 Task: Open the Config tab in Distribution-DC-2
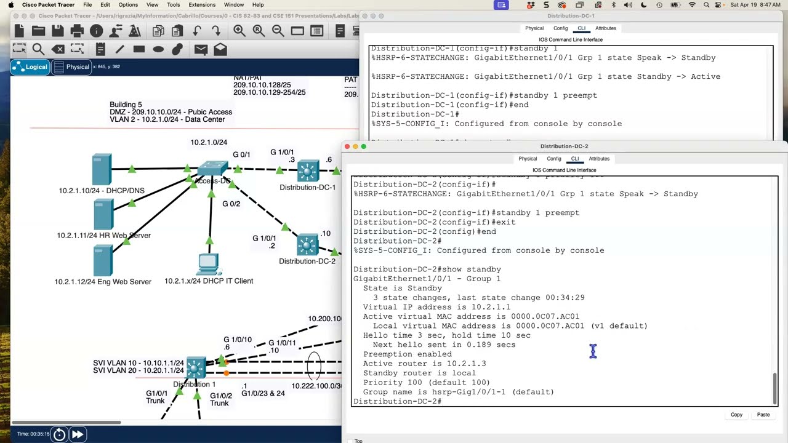(x=554, y=159)
